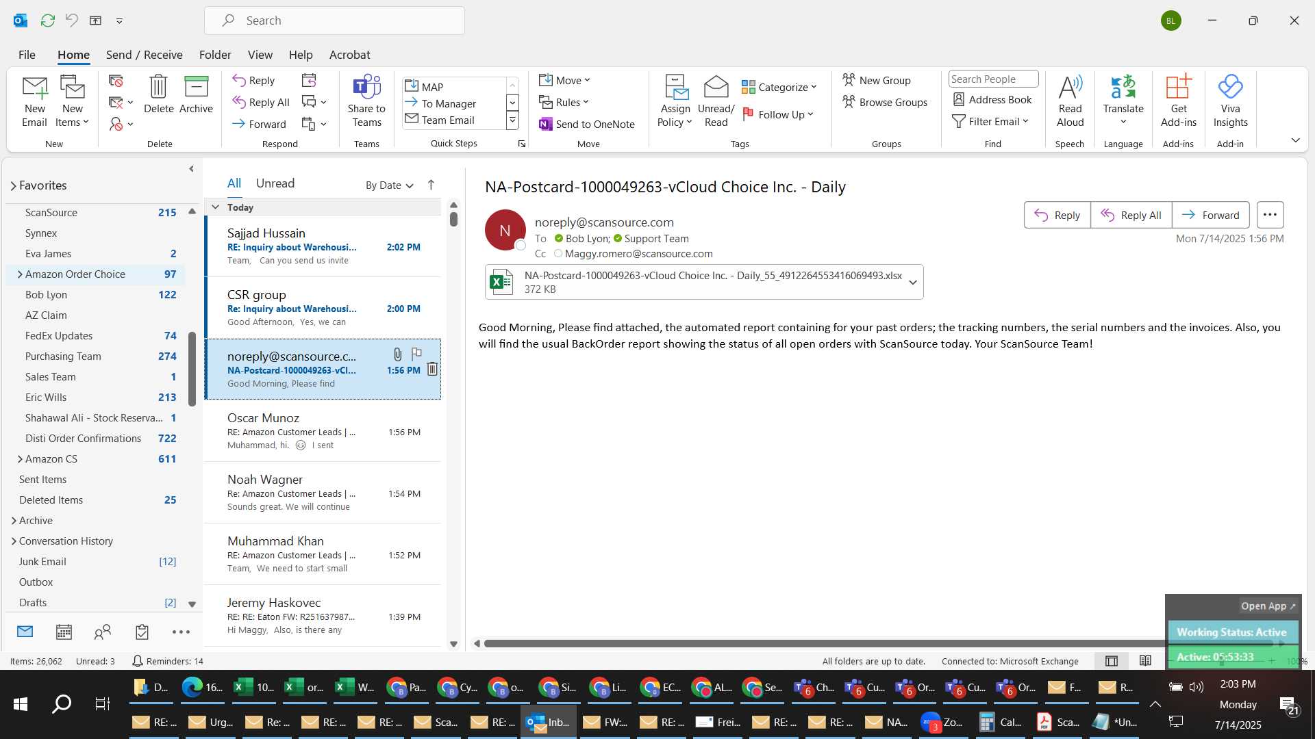Open more actions ellipsis in reading pane
Viewport: 1315px width, 739px height.
[x=1270, y=215]
